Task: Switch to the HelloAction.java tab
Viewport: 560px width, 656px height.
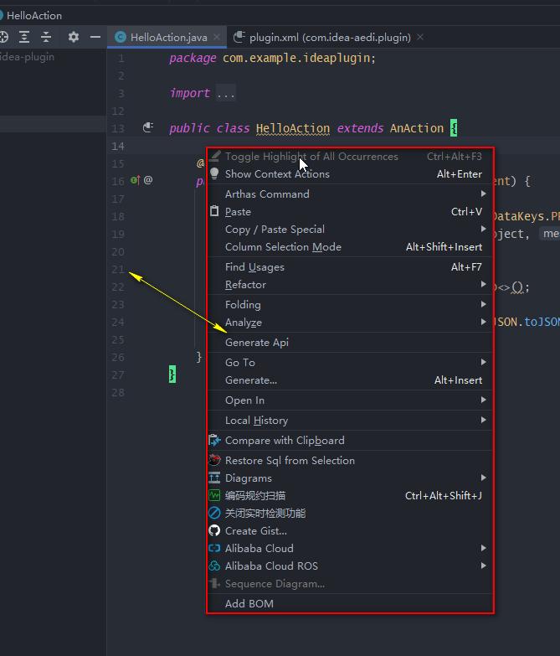Action: [x=167, y=37]
